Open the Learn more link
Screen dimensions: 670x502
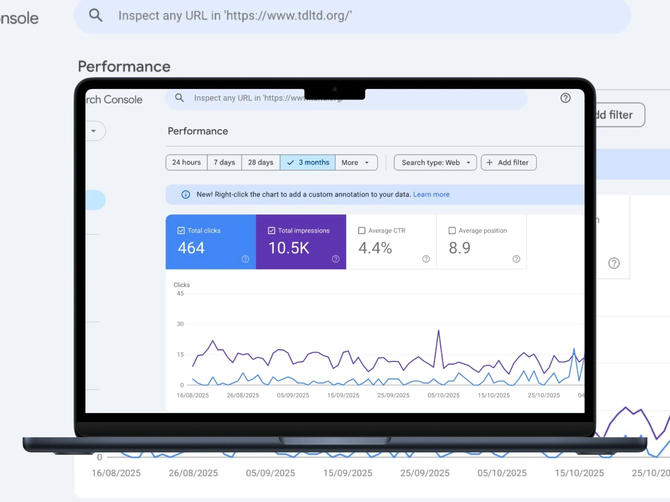(x=431, y=195)
